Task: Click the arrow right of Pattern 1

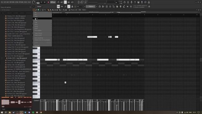Action: 97,6
